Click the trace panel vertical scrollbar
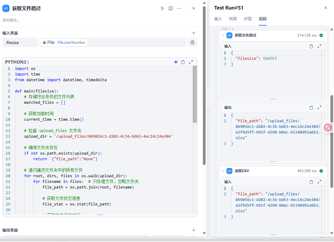334x242 pixels. click(x=332, y=141)
